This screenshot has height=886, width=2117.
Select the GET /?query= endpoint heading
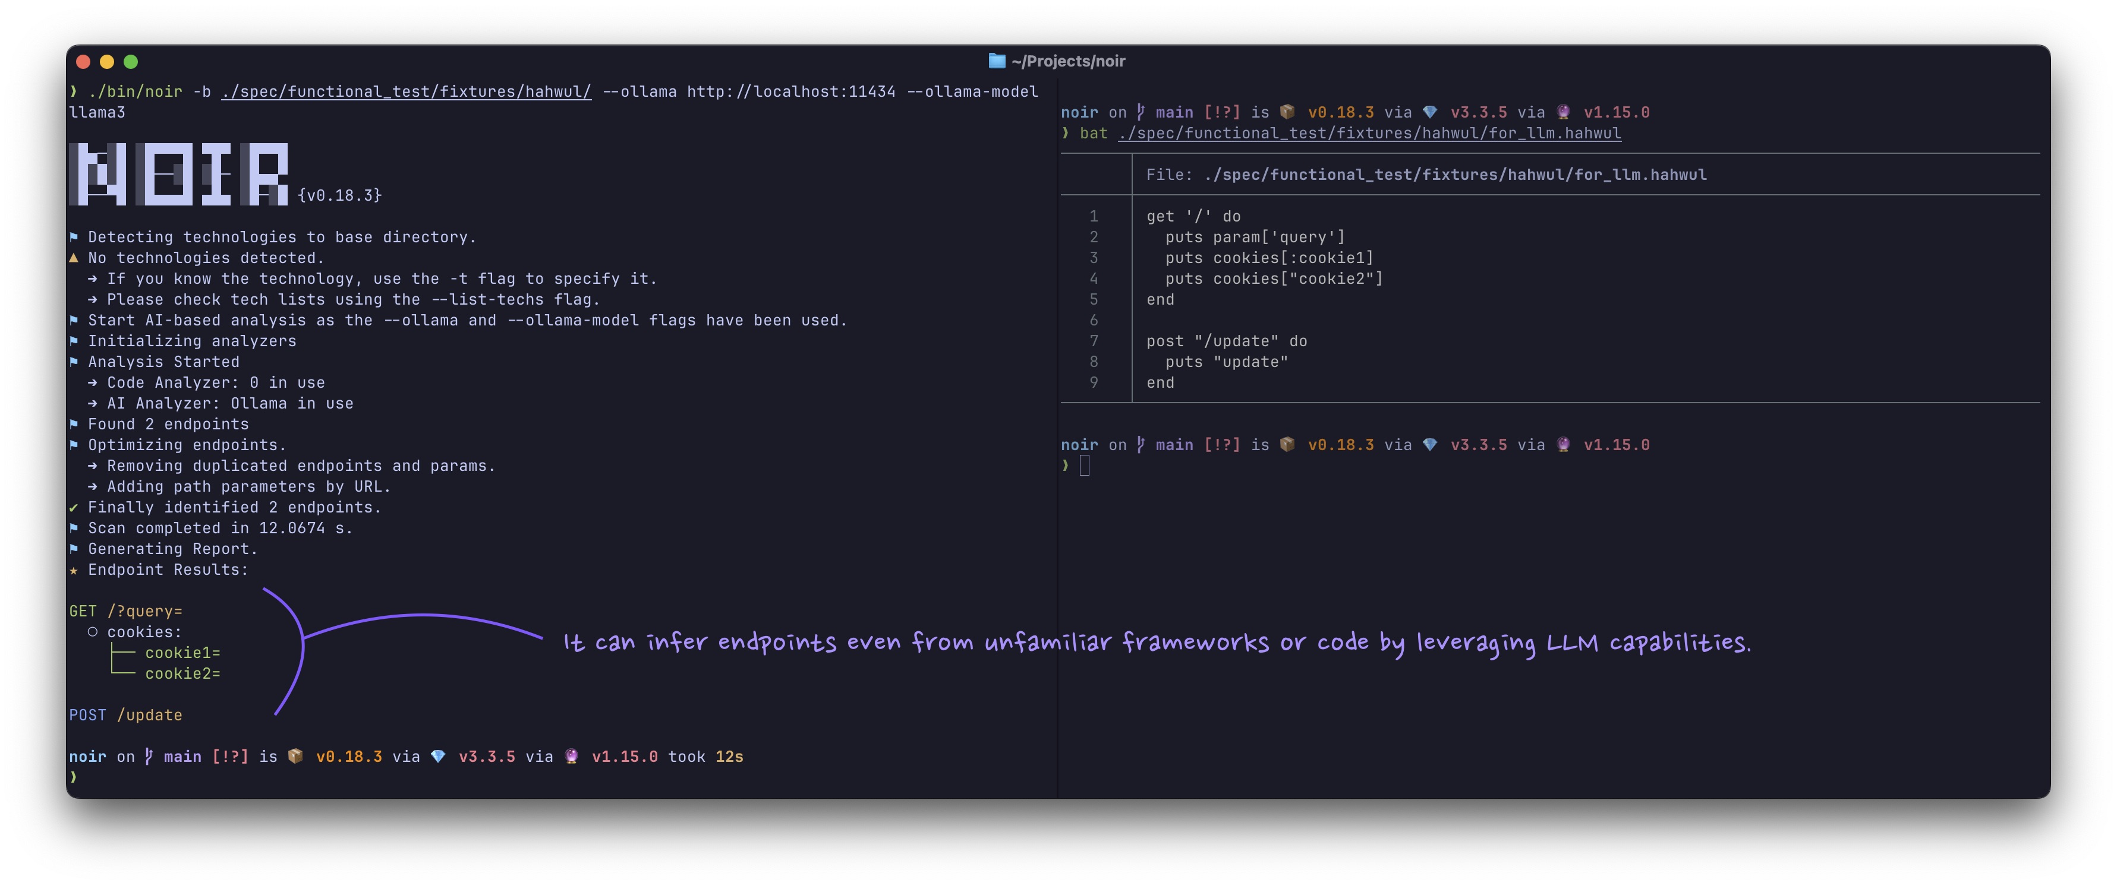[x=125, y=610]
